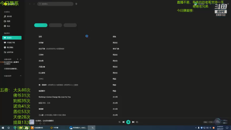Select the active green first tab

pyautogui.click(x=41, y=25)
